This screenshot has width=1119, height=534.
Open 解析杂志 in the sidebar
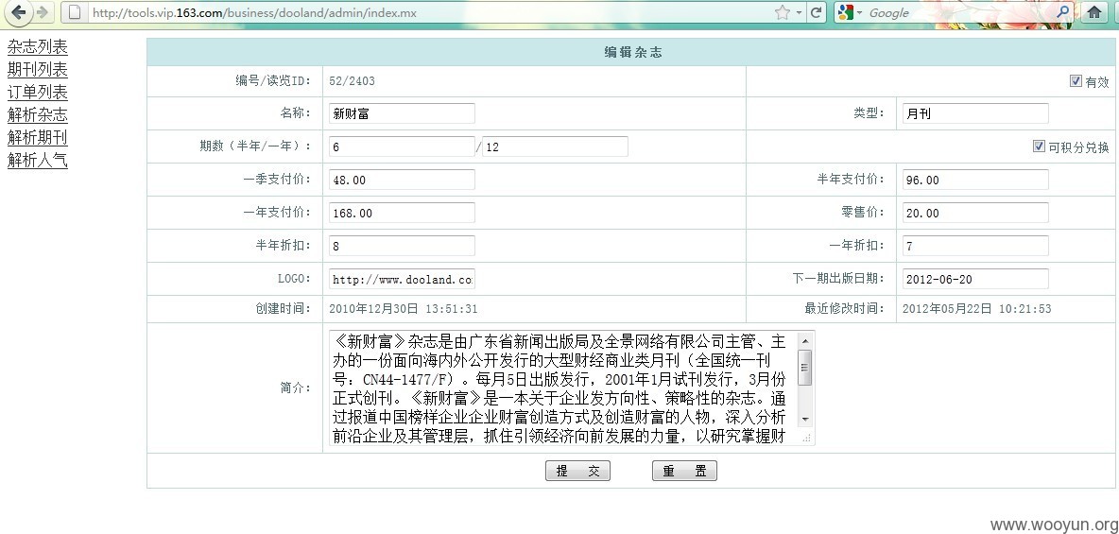click(38, 115)
